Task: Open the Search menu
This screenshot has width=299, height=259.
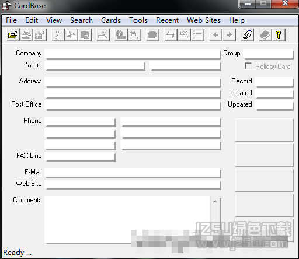Action: click(x=81, y=20)
